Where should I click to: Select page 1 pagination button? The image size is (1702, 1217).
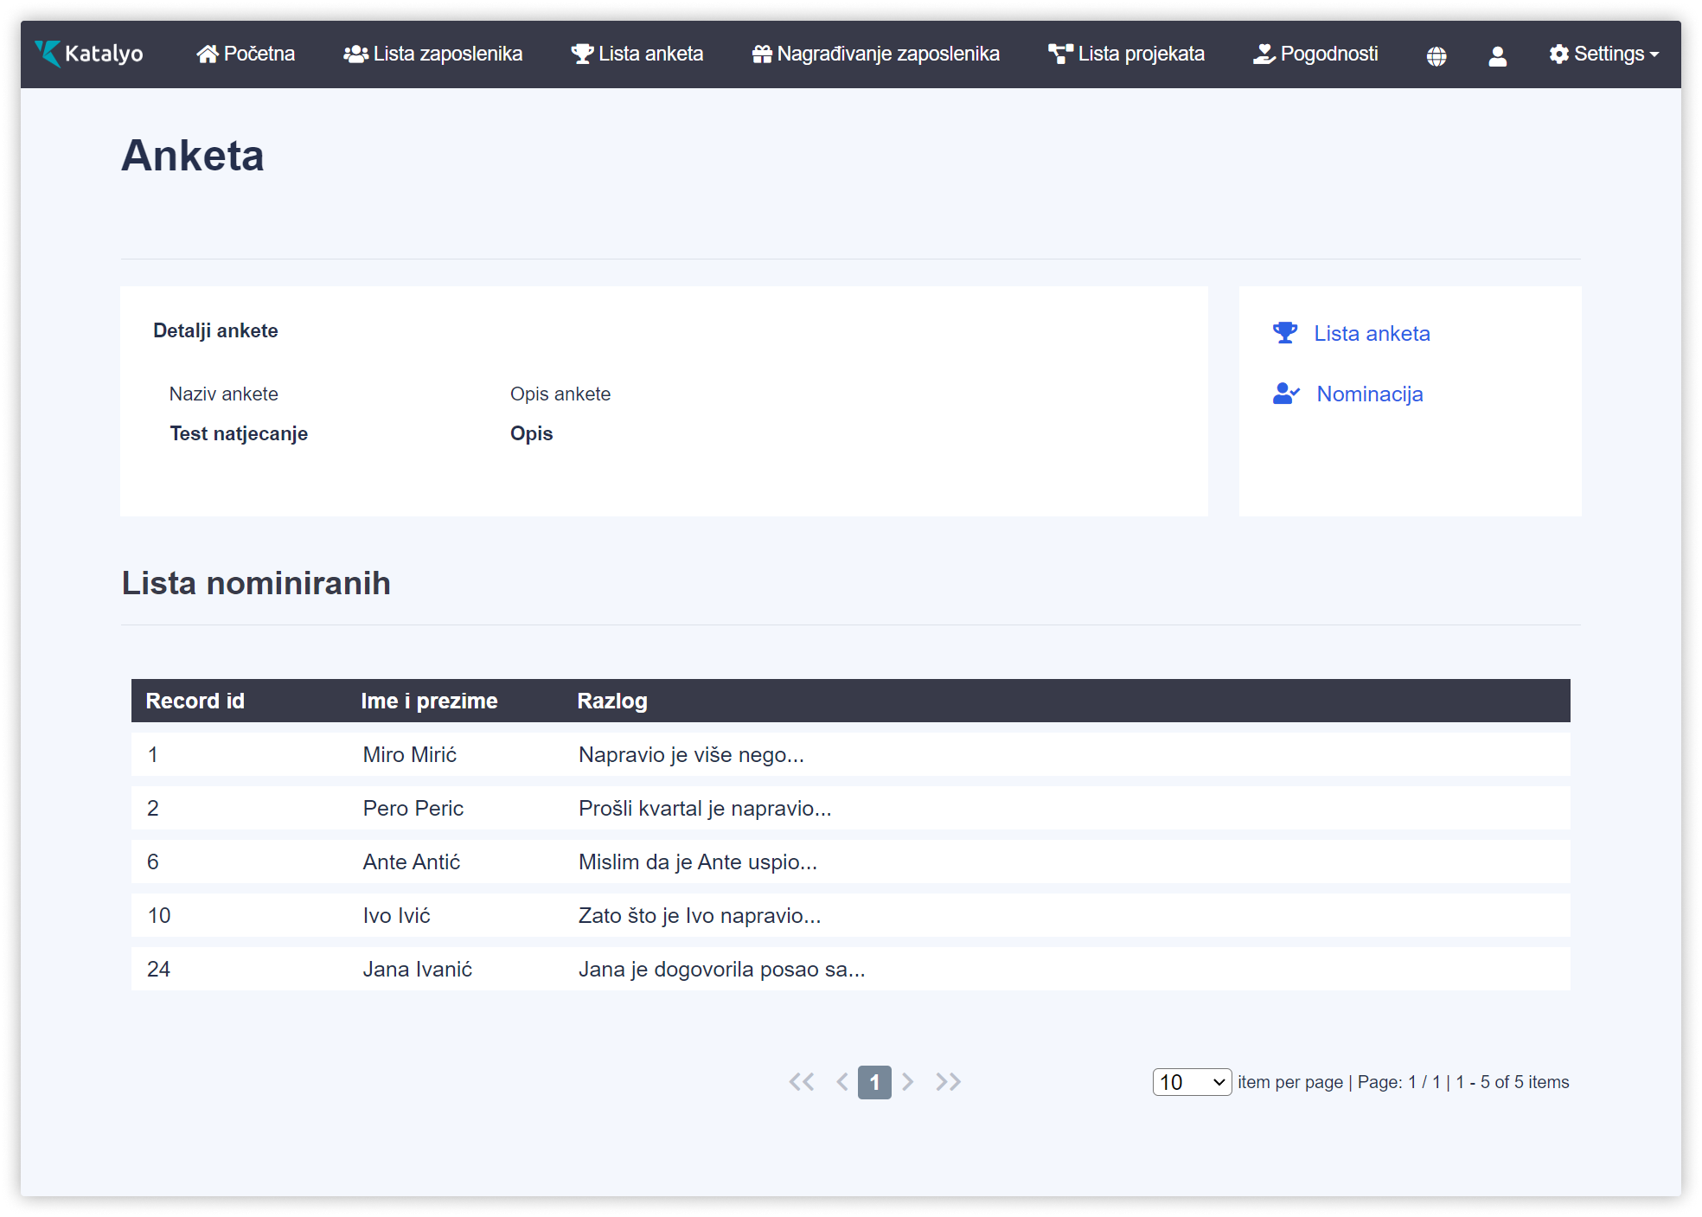[874, 1082]
